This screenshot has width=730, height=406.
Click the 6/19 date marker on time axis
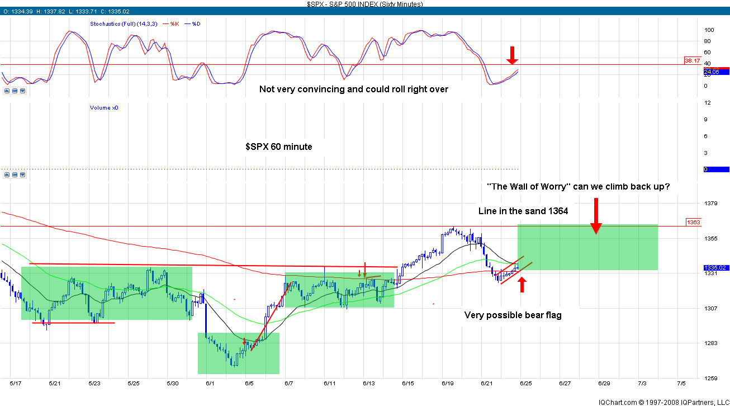coord(446,384)
